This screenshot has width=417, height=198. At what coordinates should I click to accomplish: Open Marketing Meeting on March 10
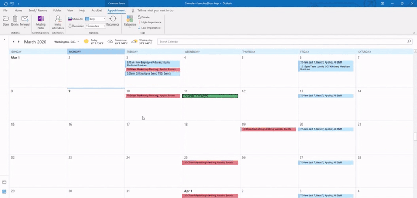tap(153, 96)
